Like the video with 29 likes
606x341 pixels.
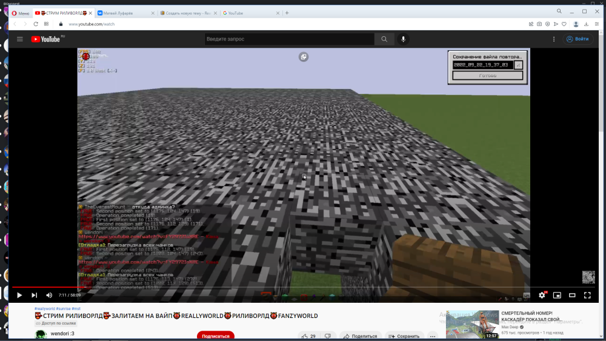(309, 336)
